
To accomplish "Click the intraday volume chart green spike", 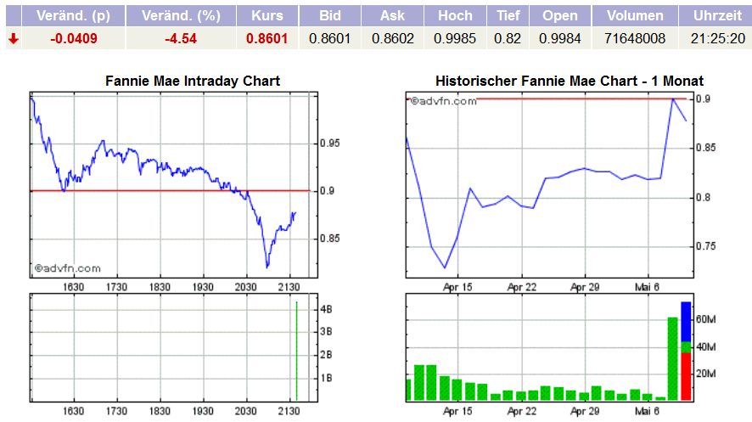I will tap(296, 351).
